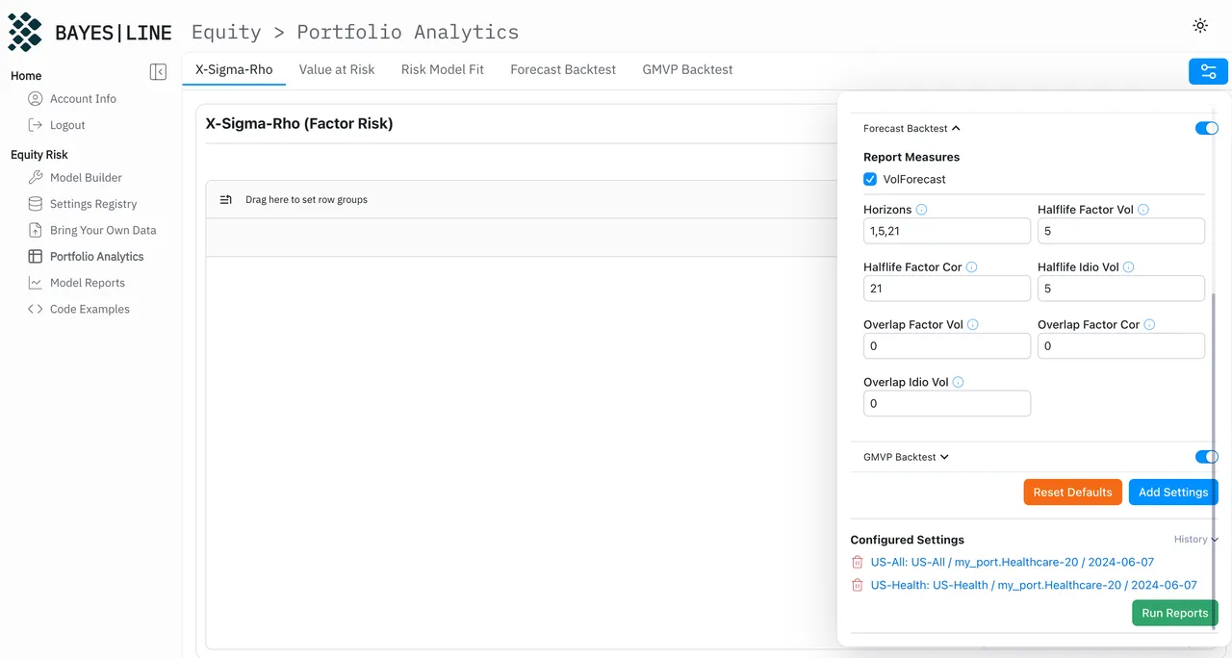Screen dimensions: 1232x658
Task: Open the GMVP Backtest tab
Action: (687, 69)
